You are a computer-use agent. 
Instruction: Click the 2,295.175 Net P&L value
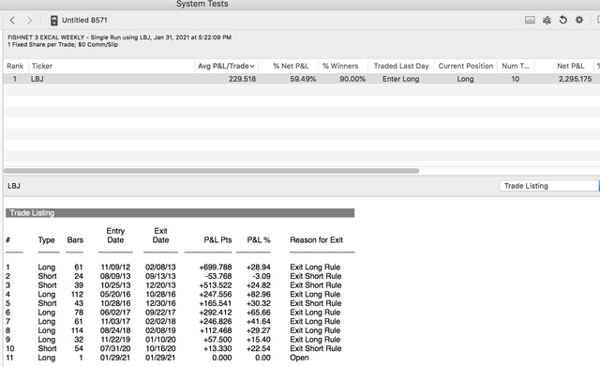click(575, 79)
